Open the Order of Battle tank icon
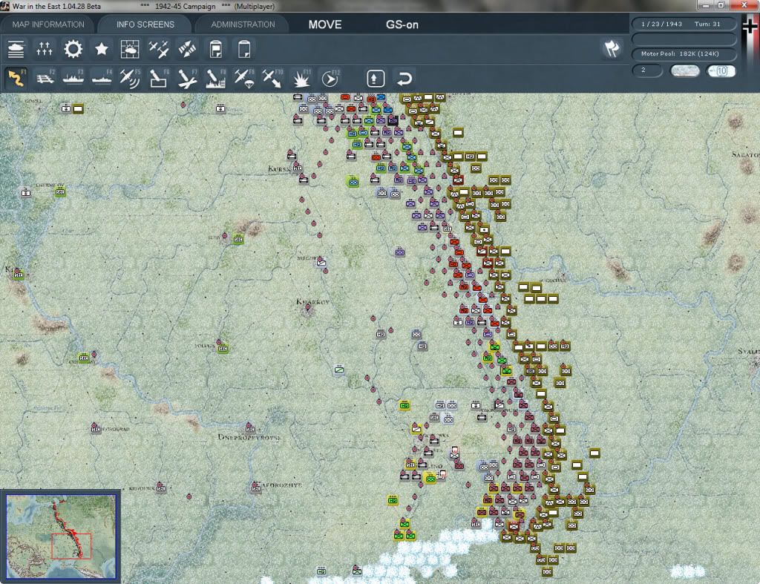The width and height of the screenshot is (760, 584). pos(16,50)
